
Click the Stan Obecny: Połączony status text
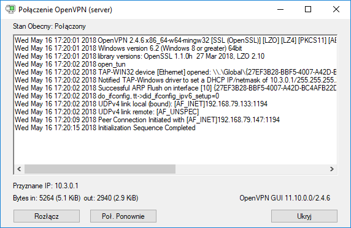[49, 26]
